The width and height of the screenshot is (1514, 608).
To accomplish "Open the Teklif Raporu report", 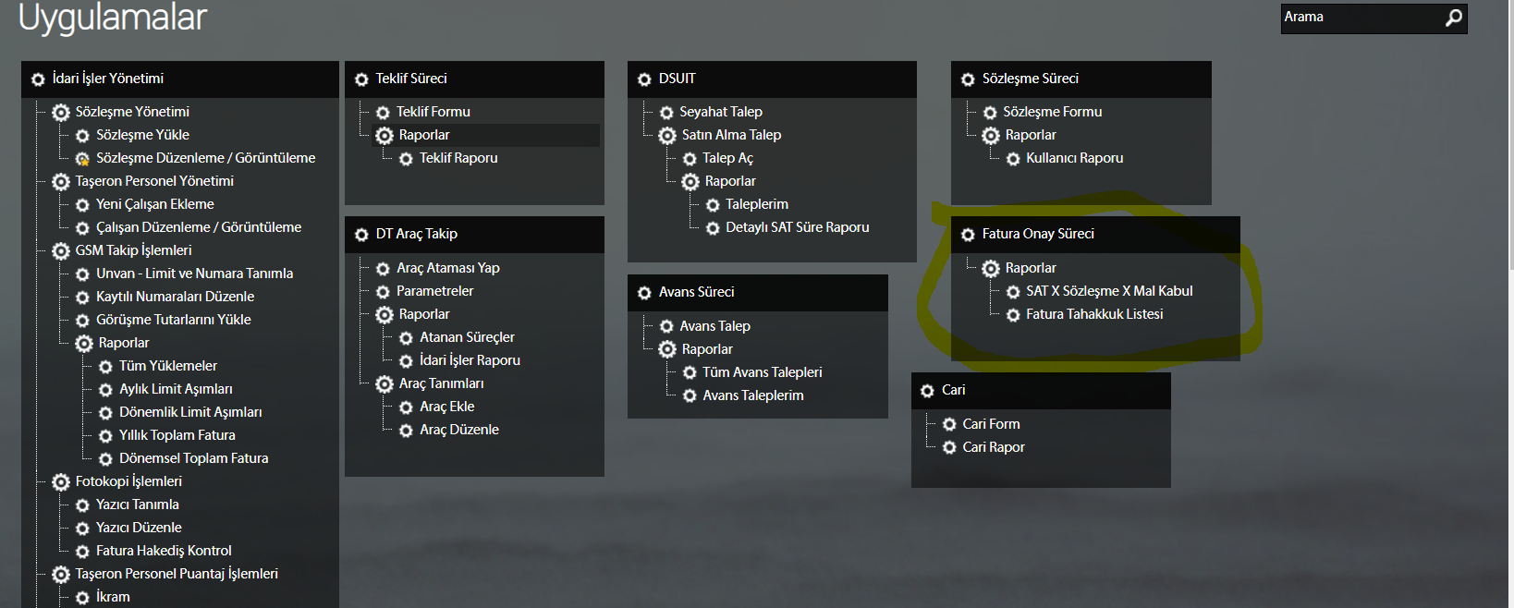I will [458, 158].
